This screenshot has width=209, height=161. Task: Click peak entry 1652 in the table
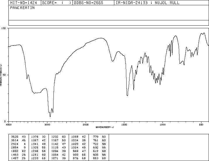(x=15, y=151)
